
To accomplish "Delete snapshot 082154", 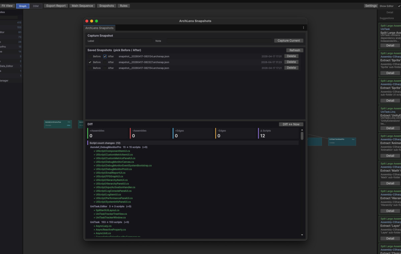I will pos(291,68).
